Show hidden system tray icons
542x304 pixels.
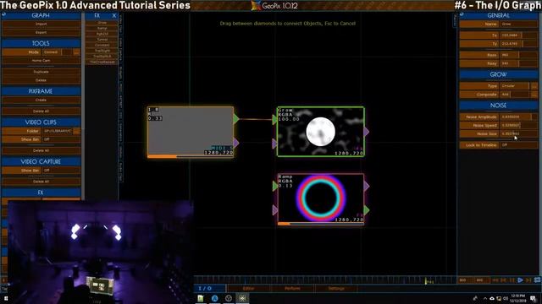pos(484,298)
